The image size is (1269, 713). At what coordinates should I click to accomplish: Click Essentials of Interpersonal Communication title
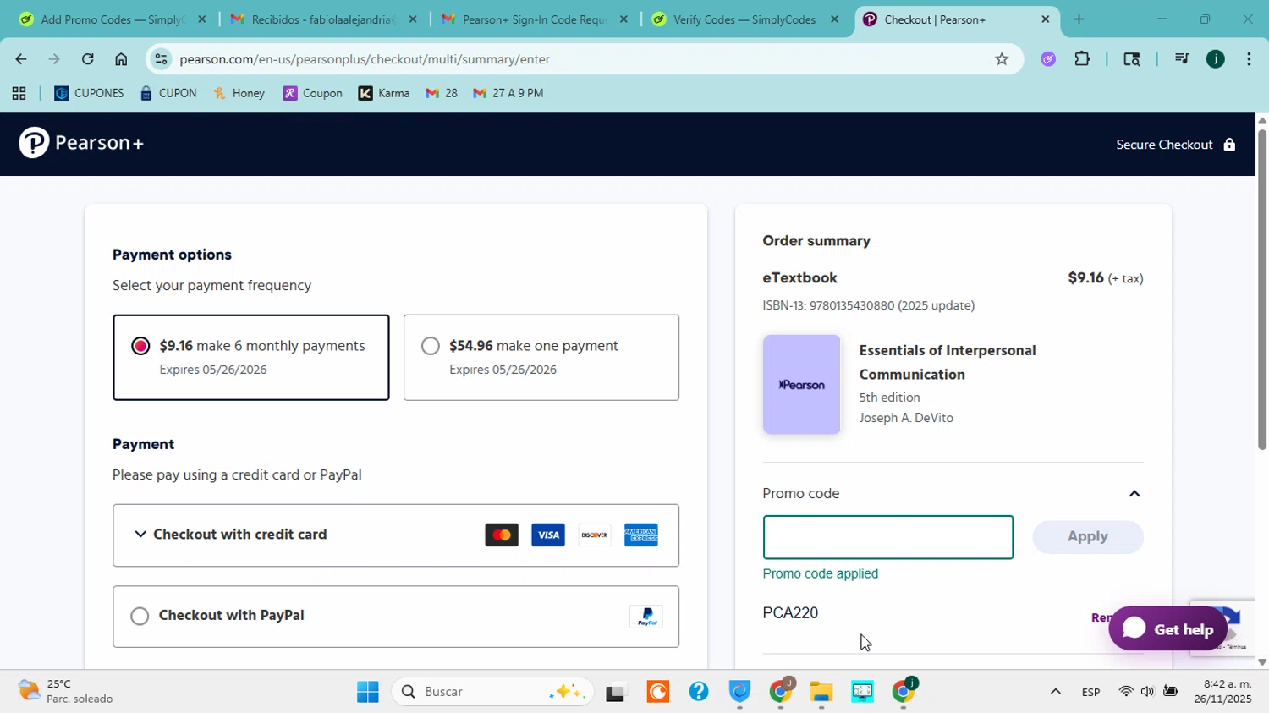pyautogui.click(x=948, y=362)
